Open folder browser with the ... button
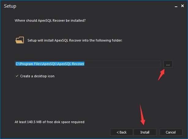This screenshot has width=188, height=139. (x=168, y=64)
